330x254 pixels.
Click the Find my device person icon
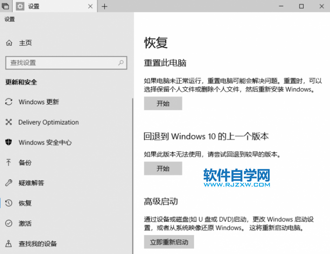tap(9, 243)
